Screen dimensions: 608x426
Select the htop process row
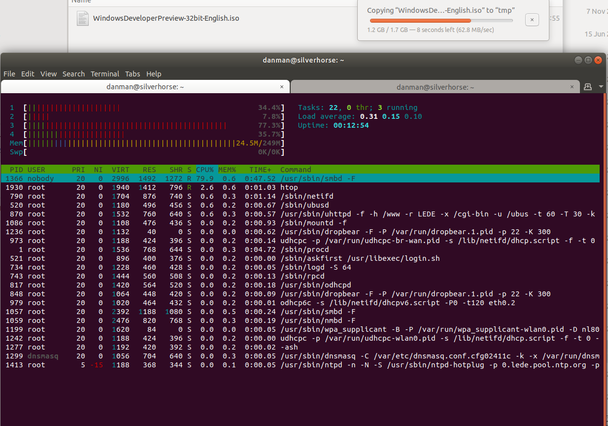click(x=300, y=187)
